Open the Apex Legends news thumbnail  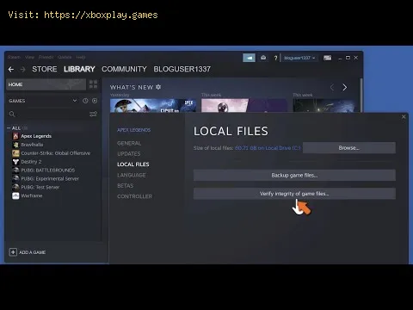point(153,105)
